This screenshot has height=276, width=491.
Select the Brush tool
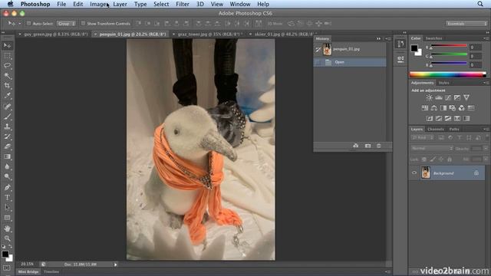(7, 117)
